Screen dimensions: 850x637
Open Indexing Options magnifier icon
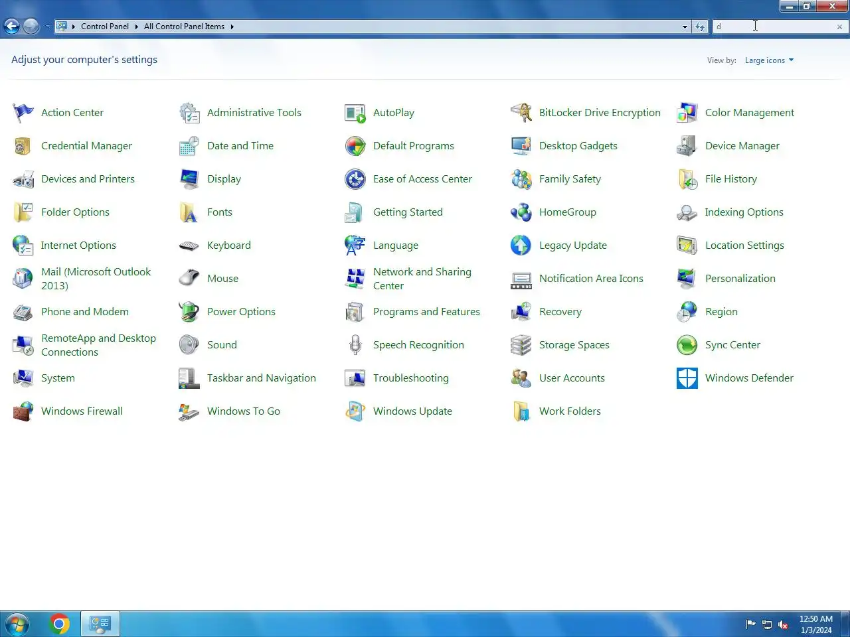pos(687,212)
